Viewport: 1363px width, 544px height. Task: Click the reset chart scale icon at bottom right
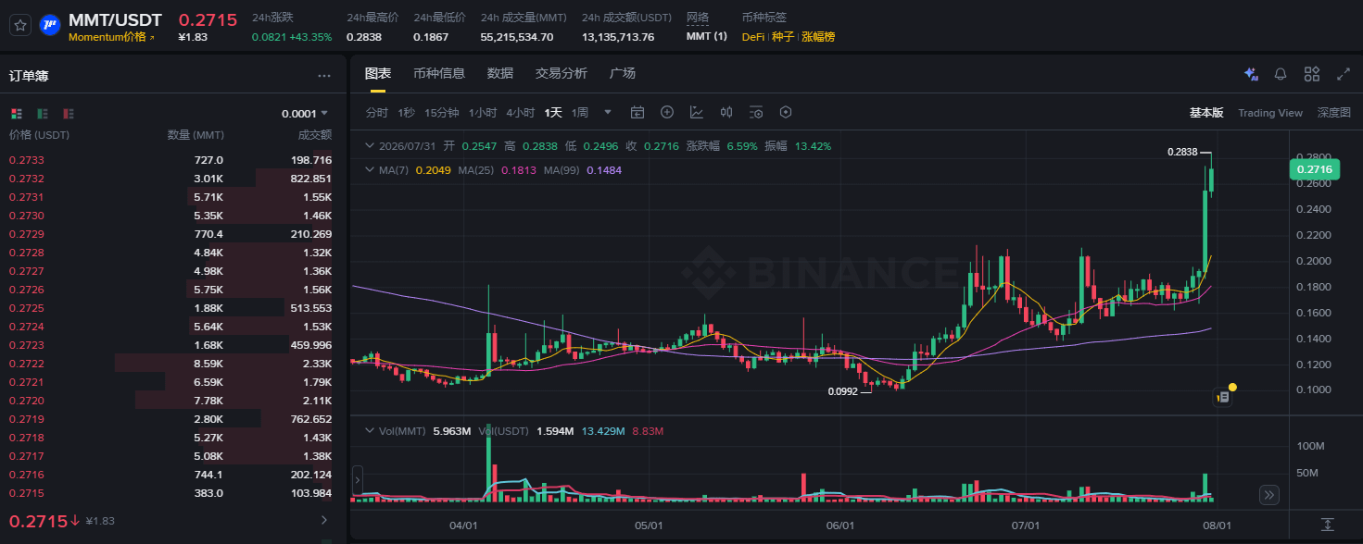click(1328, 525)
